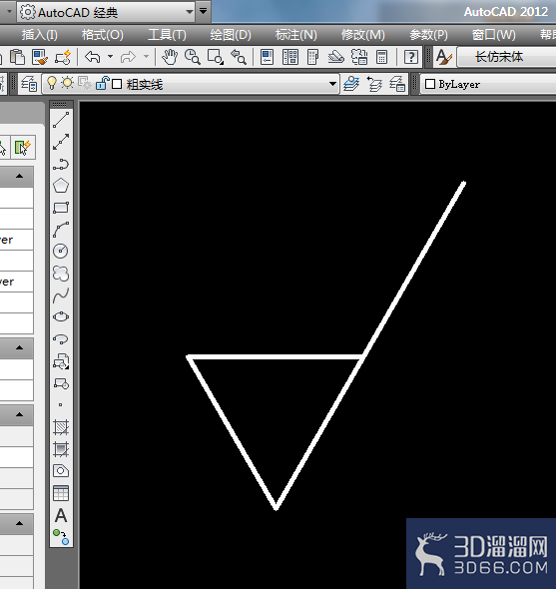Image resolution: width=556 pixels, height=589 pixels.
Task: Select the Ellipse Arc tool
Action: point(61,339)
